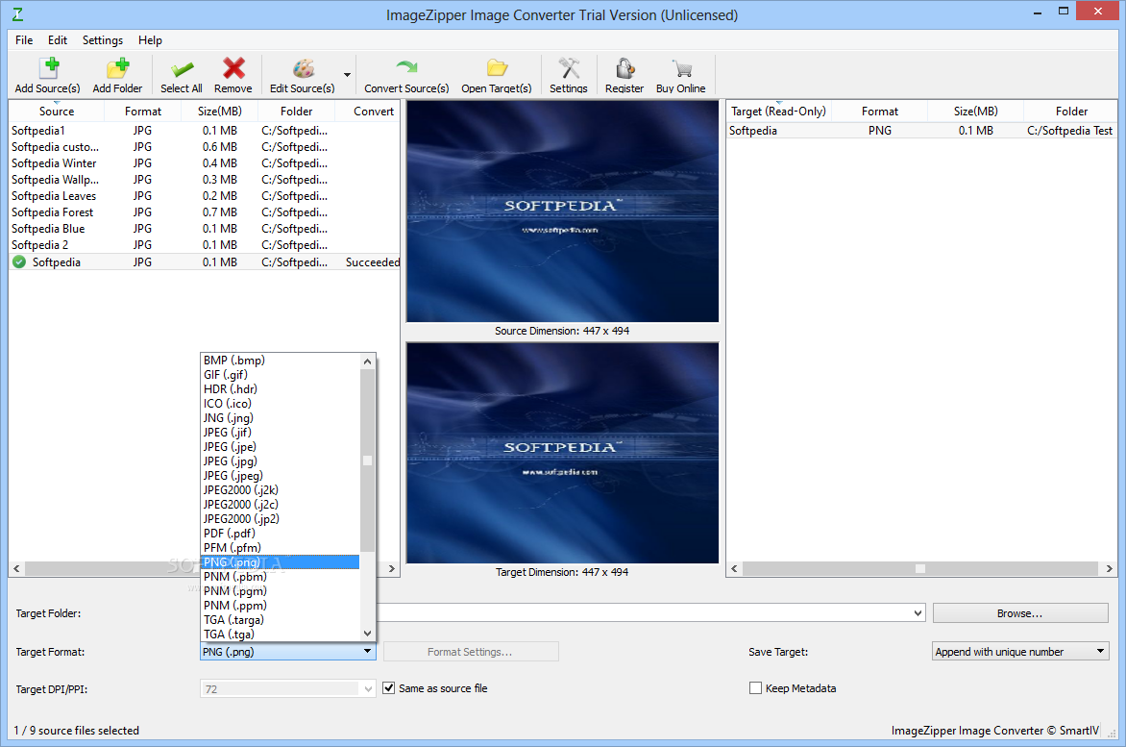Screen dimensions: 1126x747
Task: Open the Settings menu
Action: (x=102, y=40)
